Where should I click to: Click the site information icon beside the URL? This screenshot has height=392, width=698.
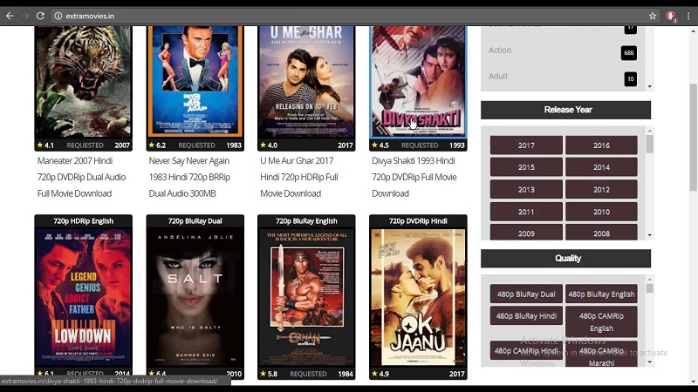[58, 16]
